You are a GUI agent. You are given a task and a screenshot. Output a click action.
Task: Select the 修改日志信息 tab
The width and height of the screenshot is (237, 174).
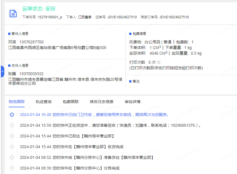pos(102,102)
